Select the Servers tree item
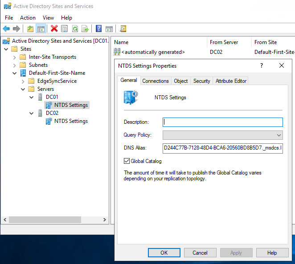Viewport: 295px width, 264px height. click(45, 89)
